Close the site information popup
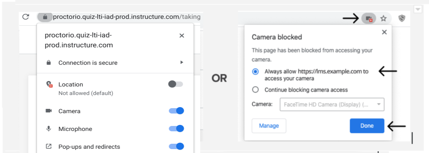The height and width of the screenshot is (153, 429). pyautogui.click(x=182, y=36)
